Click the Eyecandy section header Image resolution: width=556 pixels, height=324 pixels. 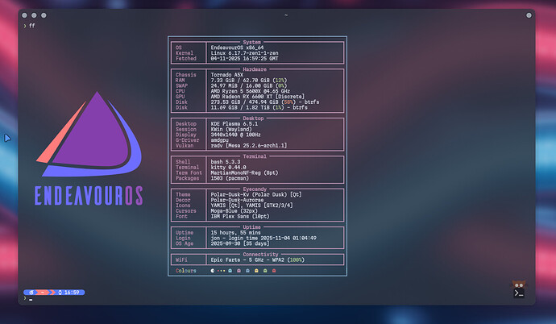point(257,188)
